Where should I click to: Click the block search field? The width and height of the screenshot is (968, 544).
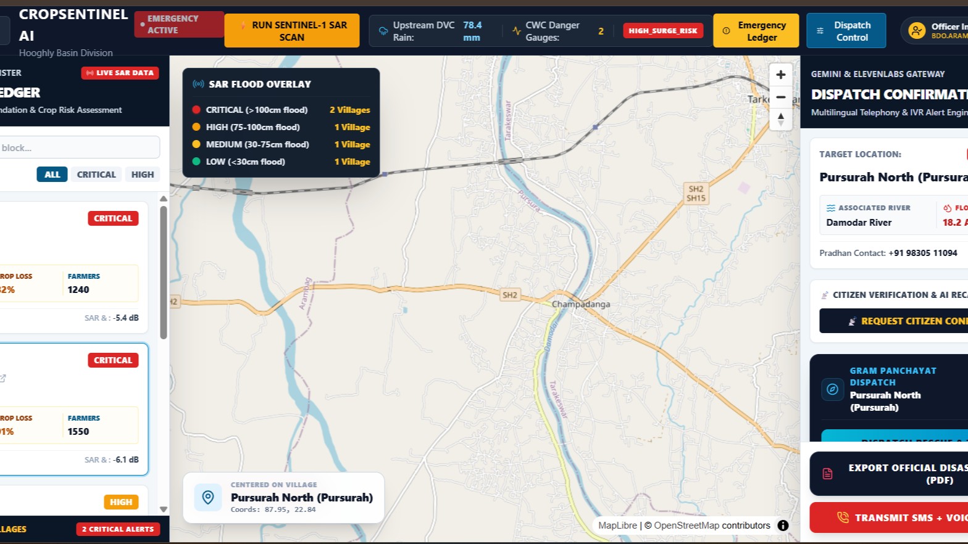pos(79,147)
